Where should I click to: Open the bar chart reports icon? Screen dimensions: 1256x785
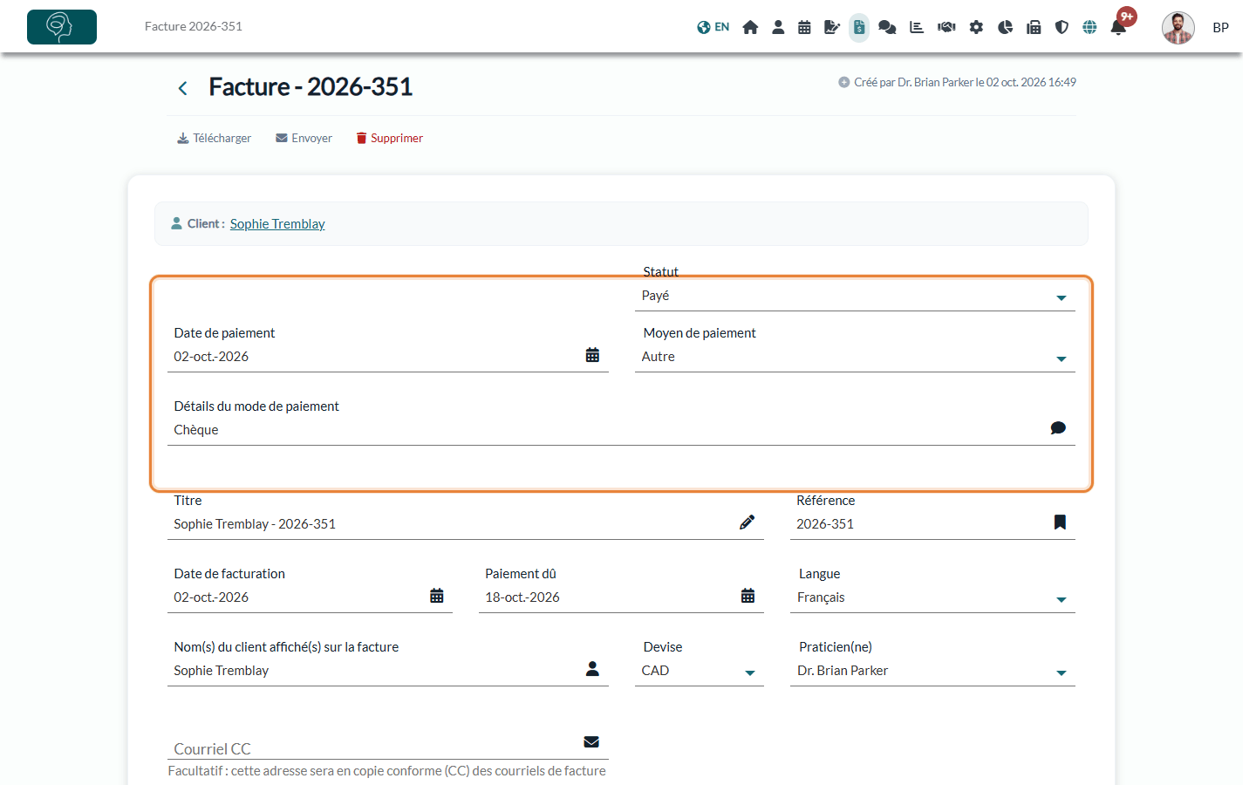(917, 27)
